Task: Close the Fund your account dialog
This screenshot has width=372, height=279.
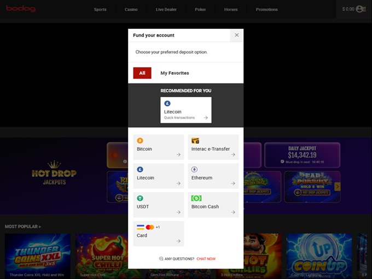Action: 236,35
